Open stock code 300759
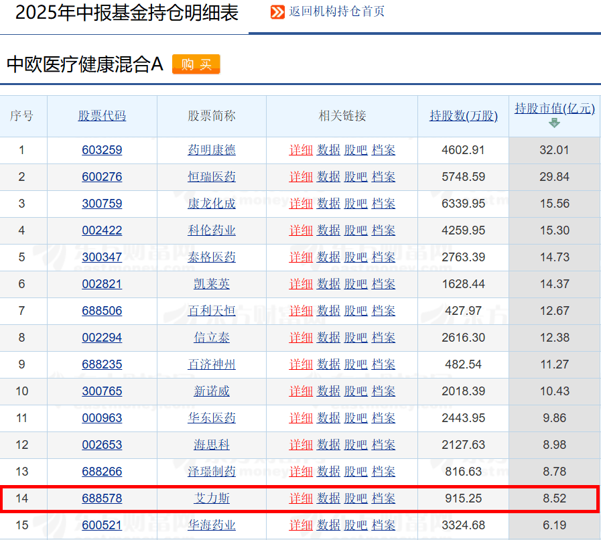The width and height of the screenshot is (601, 540). point(102,204)
